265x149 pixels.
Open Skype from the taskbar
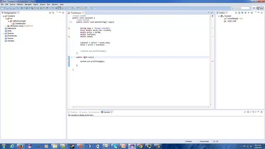click(115, 146)
